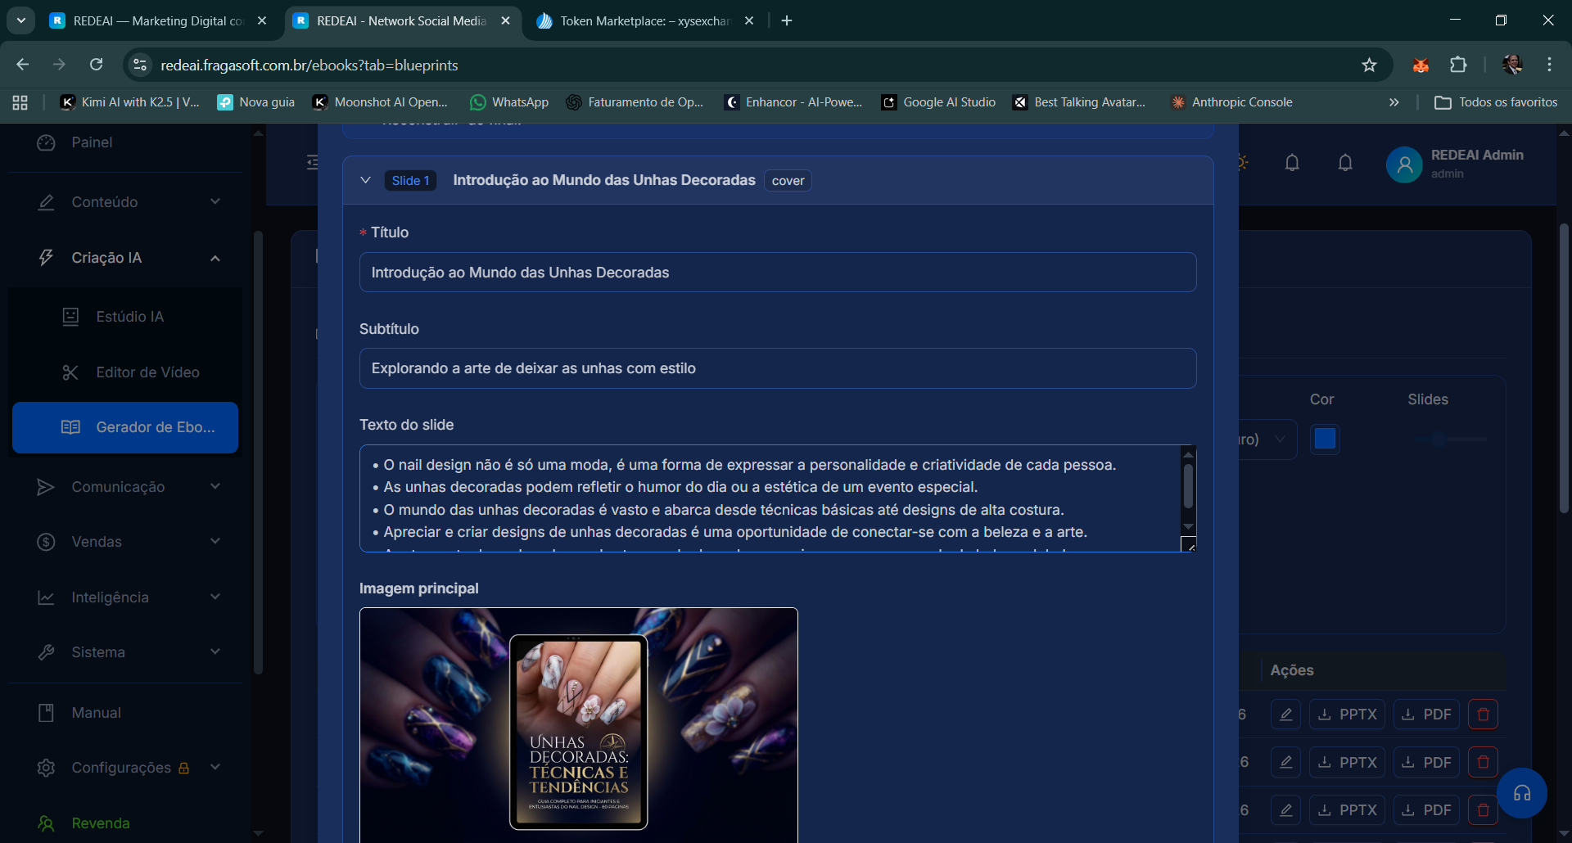
Task: Collapse the Criação IA submenu chevron
Action: [x=215, y=258]
